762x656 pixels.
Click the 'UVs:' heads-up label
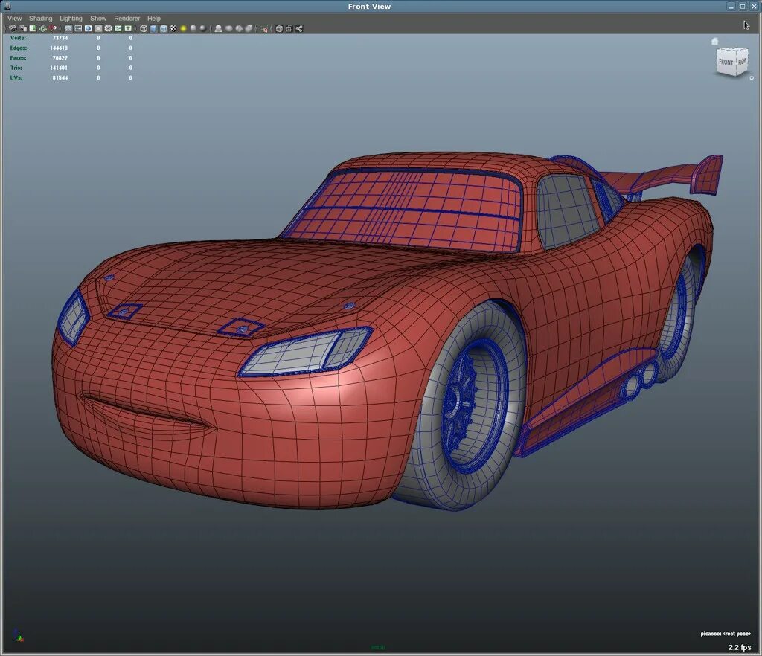16,77
